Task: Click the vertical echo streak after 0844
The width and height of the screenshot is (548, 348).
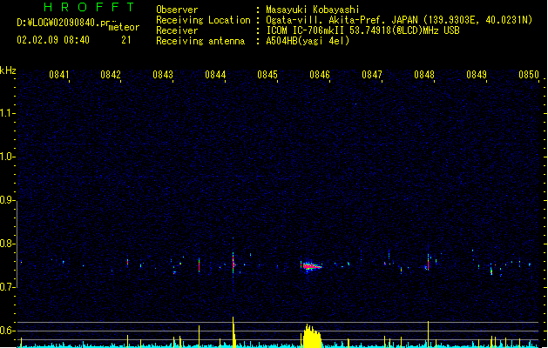Action: [233, 263]
